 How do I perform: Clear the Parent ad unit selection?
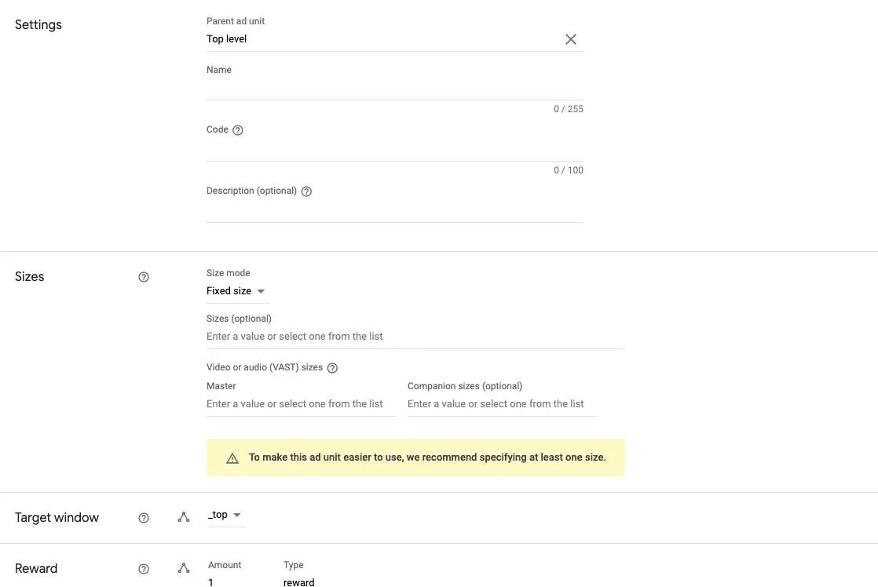tap(570, 38)
